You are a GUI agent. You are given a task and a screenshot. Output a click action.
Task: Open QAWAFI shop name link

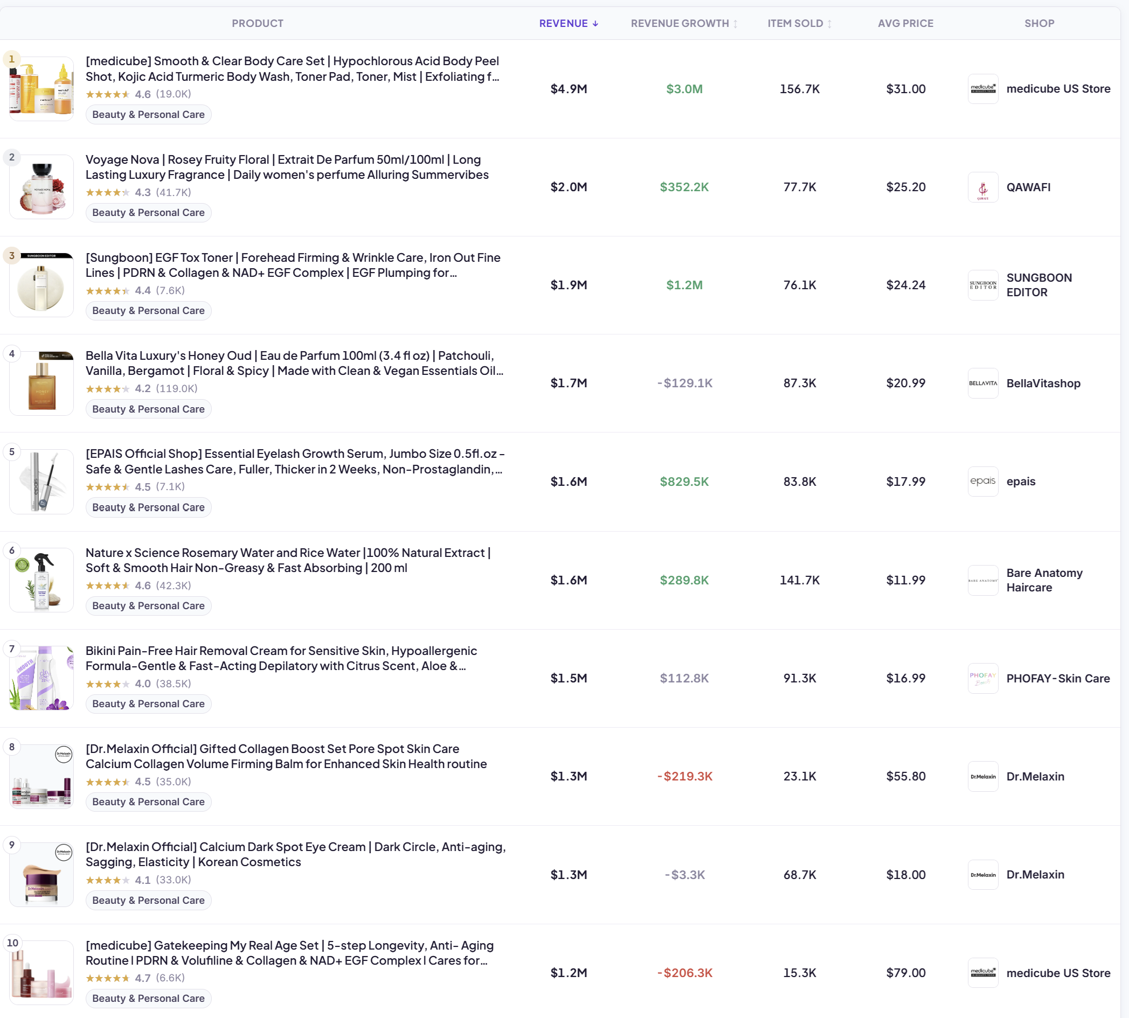tap(1028, 187)
